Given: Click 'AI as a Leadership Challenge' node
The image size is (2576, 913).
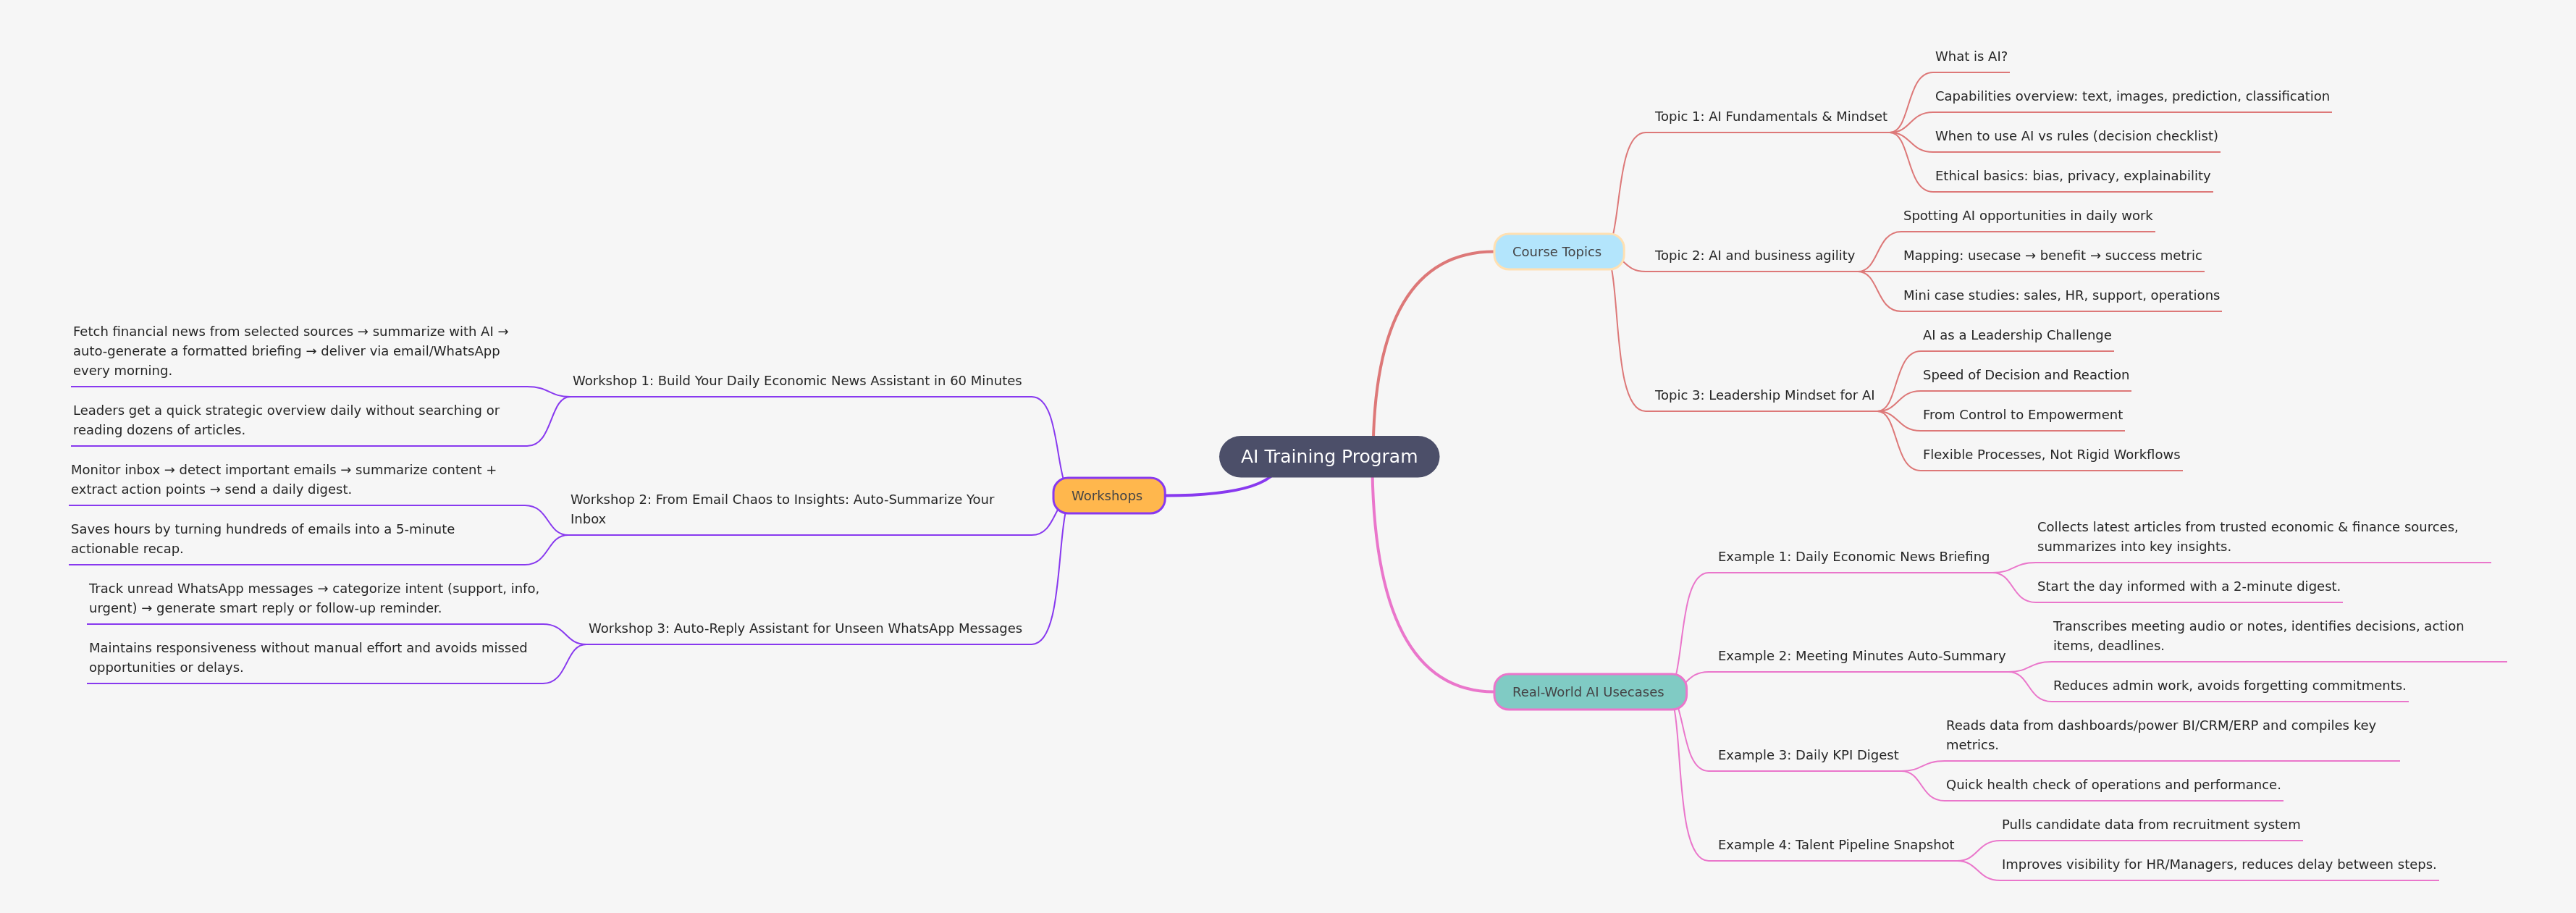Looking at the screenshot, I should click(x=2016, y=334).
